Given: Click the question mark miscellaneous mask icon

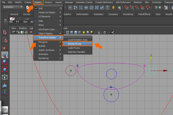Looking at the screenshot, I should click(107, 7).
